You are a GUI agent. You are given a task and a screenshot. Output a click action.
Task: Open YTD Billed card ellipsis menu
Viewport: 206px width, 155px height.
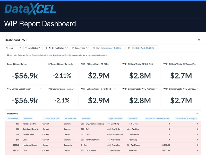pos(115,89)
